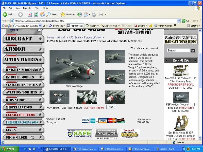Open Tales Of The Cat blog banner
The width and height of the screenshot is (203, 152).
181,39
